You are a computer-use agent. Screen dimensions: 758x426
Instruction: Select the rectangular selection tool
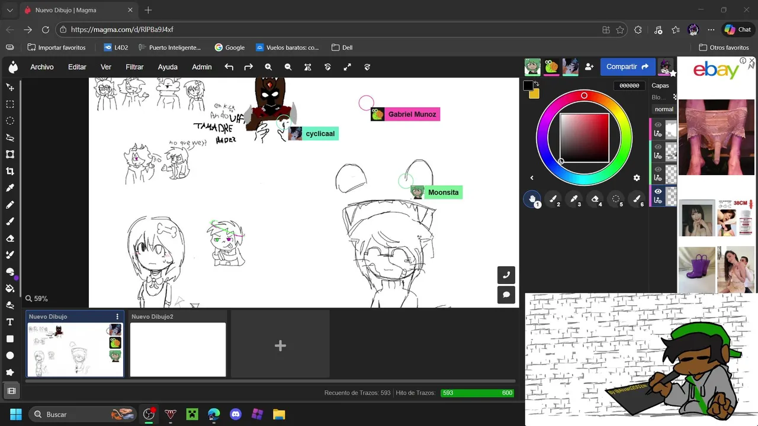[10, 104]
